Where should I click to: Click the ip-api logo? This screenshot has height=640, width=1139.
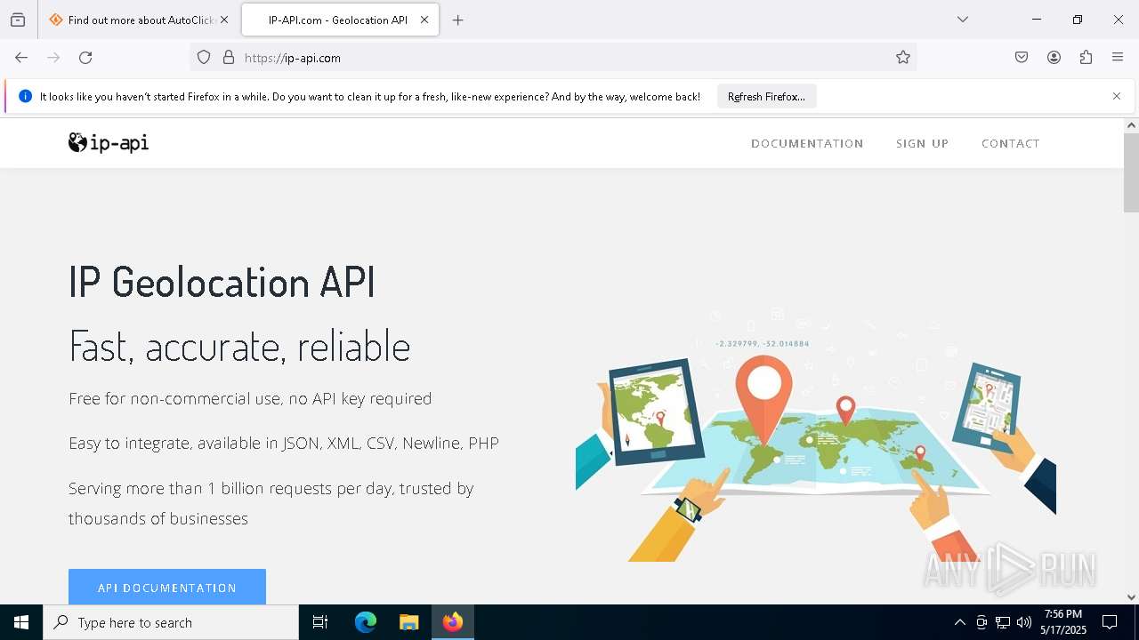click(x=109, y=143)
